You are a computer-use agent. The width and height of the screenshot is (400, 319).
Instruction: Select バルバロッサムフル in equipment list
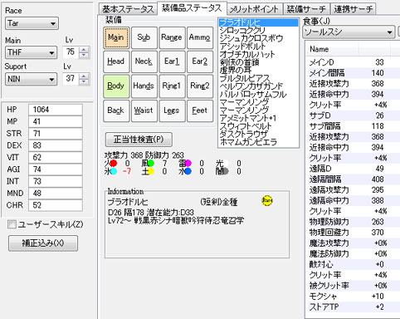(258, 95)
